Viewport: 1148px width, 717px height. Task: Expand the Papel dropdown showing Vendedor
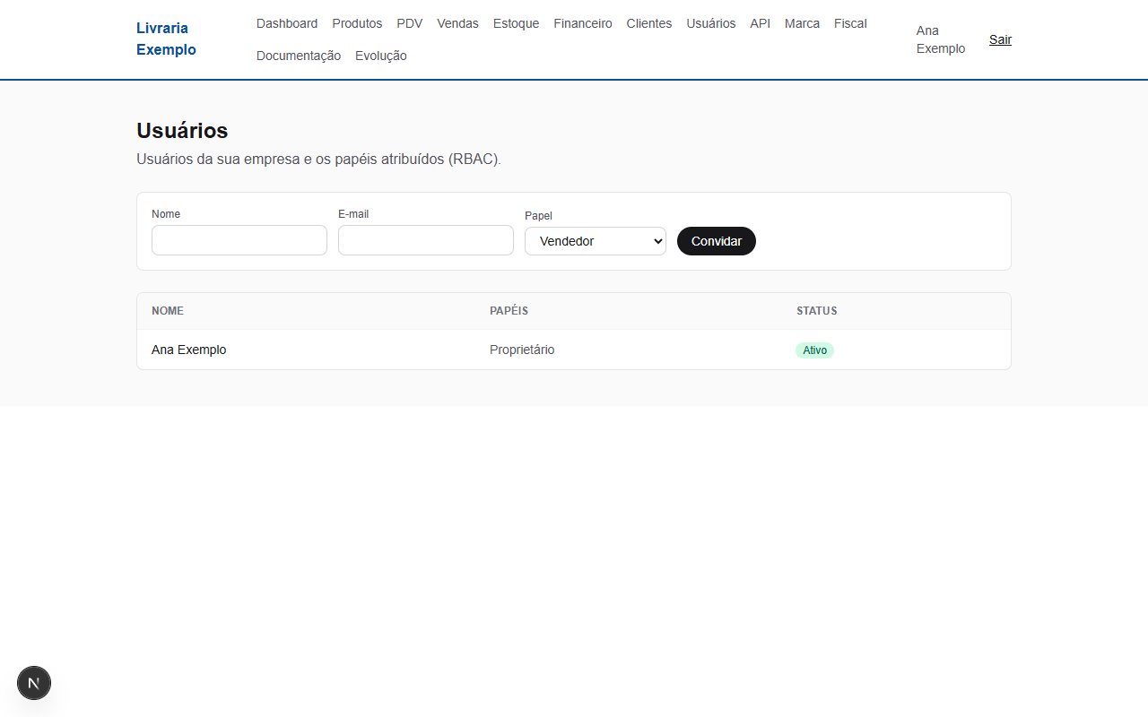point(596,241)
